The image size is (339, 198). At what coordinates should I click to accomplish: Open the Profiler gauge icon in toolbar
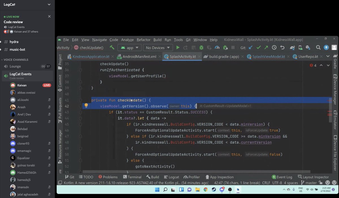217,48
